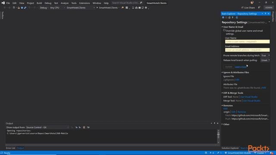Save current file via toolbar

click(x=22, y=8)
